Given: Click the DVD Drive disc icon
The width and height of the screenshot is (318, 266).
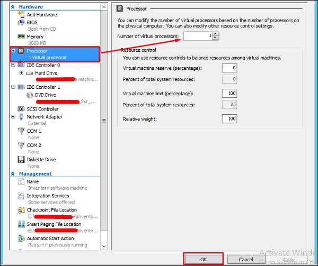Looking at the screenshot, I should [x=30, y=95].
